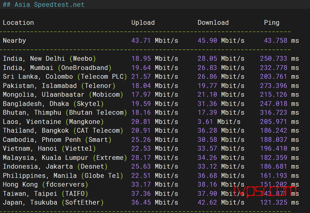Image resolution: width=310 pixels, height=213 pixels.
Task: Click 'Sri Lanka, Colombo (Telecom PLC)' text
Action: (x=65, y=77)
